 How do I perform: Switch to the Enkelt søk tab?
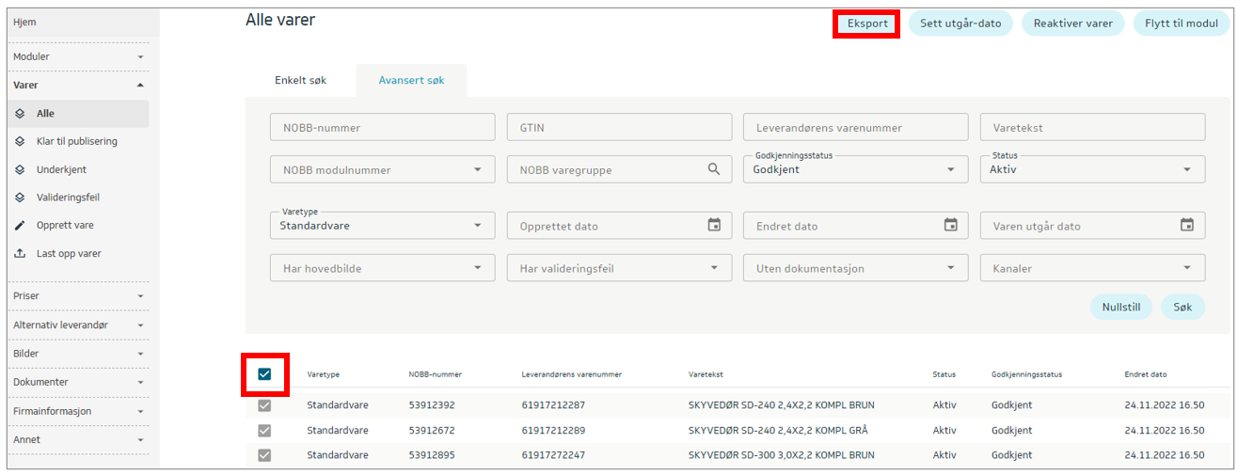pyautogui.click(x=300, y=81)
